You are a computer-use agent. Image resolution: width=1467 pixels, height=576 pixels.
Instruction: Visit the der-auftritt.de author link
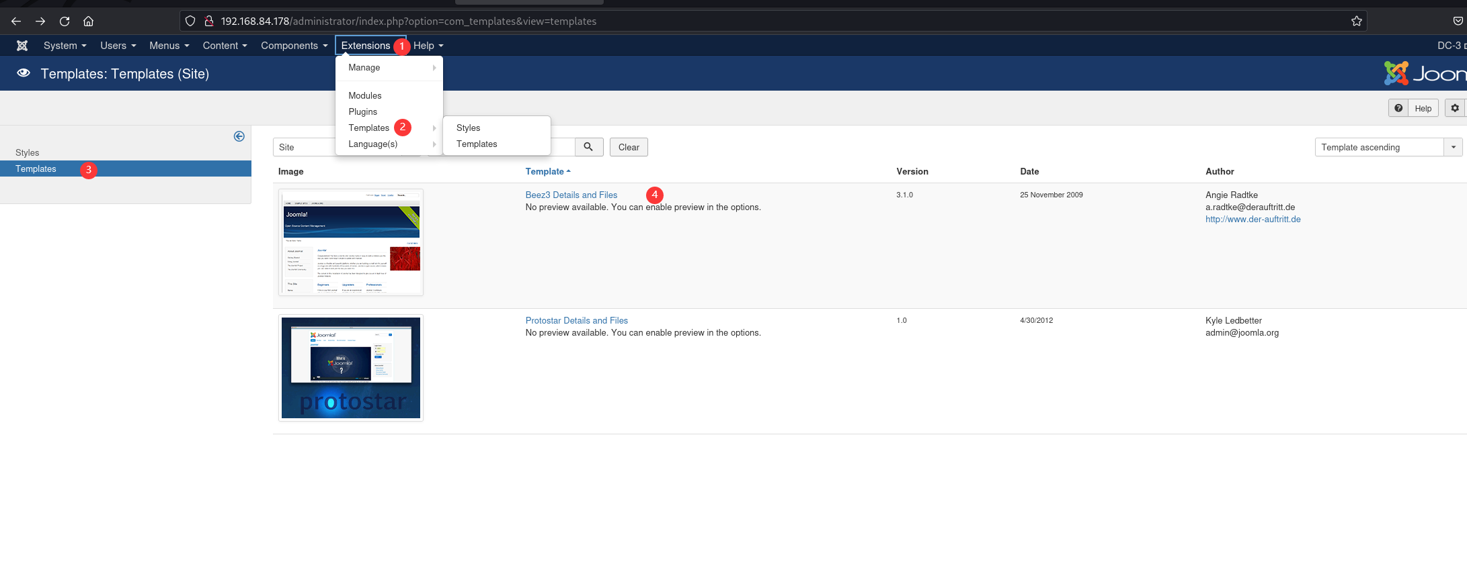click(x=1253, y=220)
